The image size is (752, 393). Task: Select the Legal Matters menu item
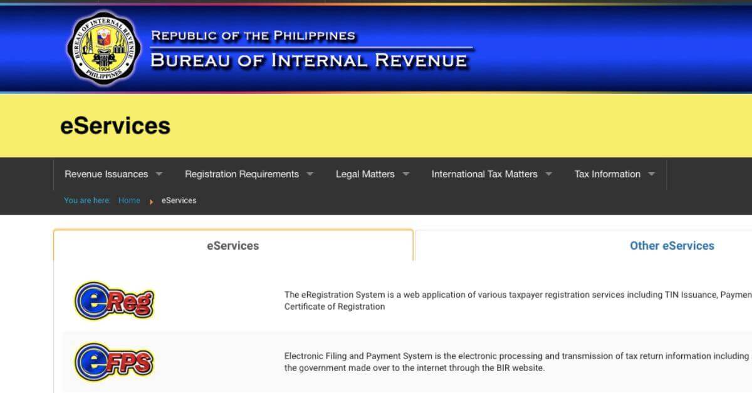pos(365,174)
